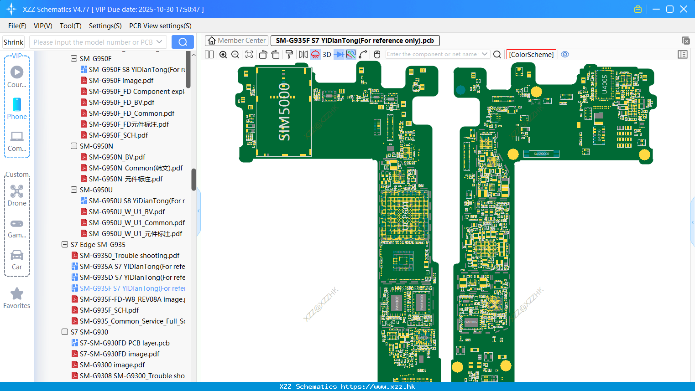The image size is (695, 391).
Task: Click the U4005 chip on the board
Action: (605, 84)
